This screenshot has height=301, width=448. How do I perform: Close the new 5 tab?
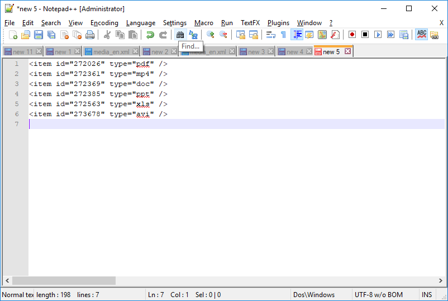347,51
